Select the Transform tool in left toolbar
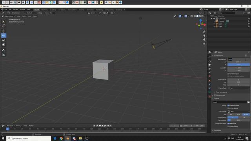 click(x=4, y=45)
